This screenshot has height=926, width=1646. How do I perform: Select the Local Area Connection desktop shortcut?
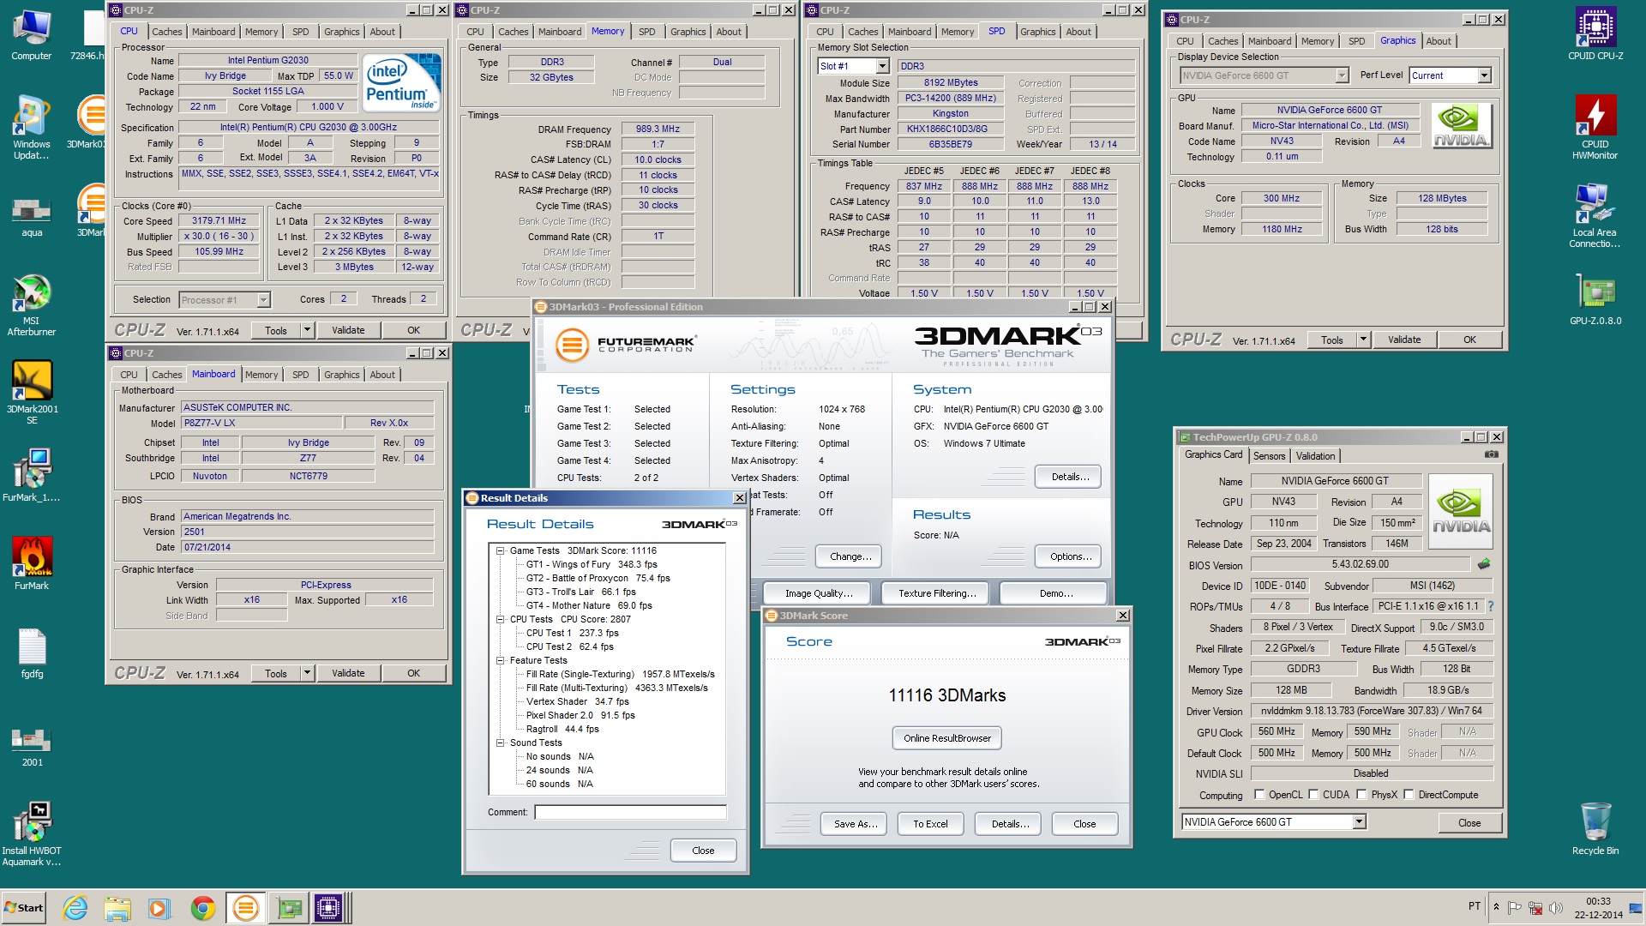coord(1595,216)
